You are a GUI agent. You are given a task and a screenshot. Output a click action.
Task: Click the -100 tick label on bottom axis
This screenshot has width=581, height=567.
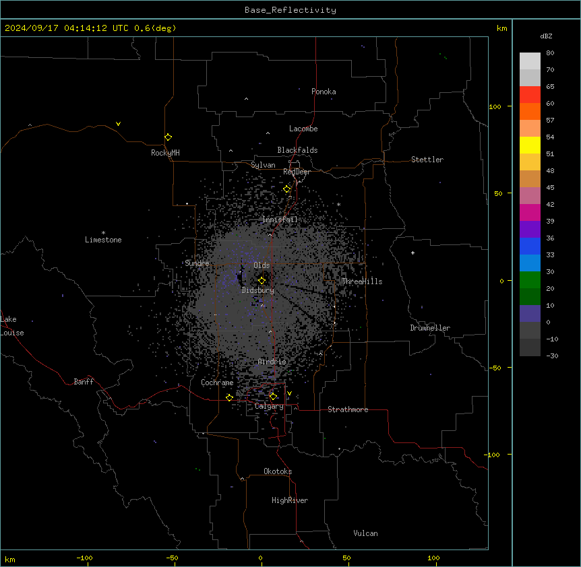pyautogui.click(x=84, y=558)
